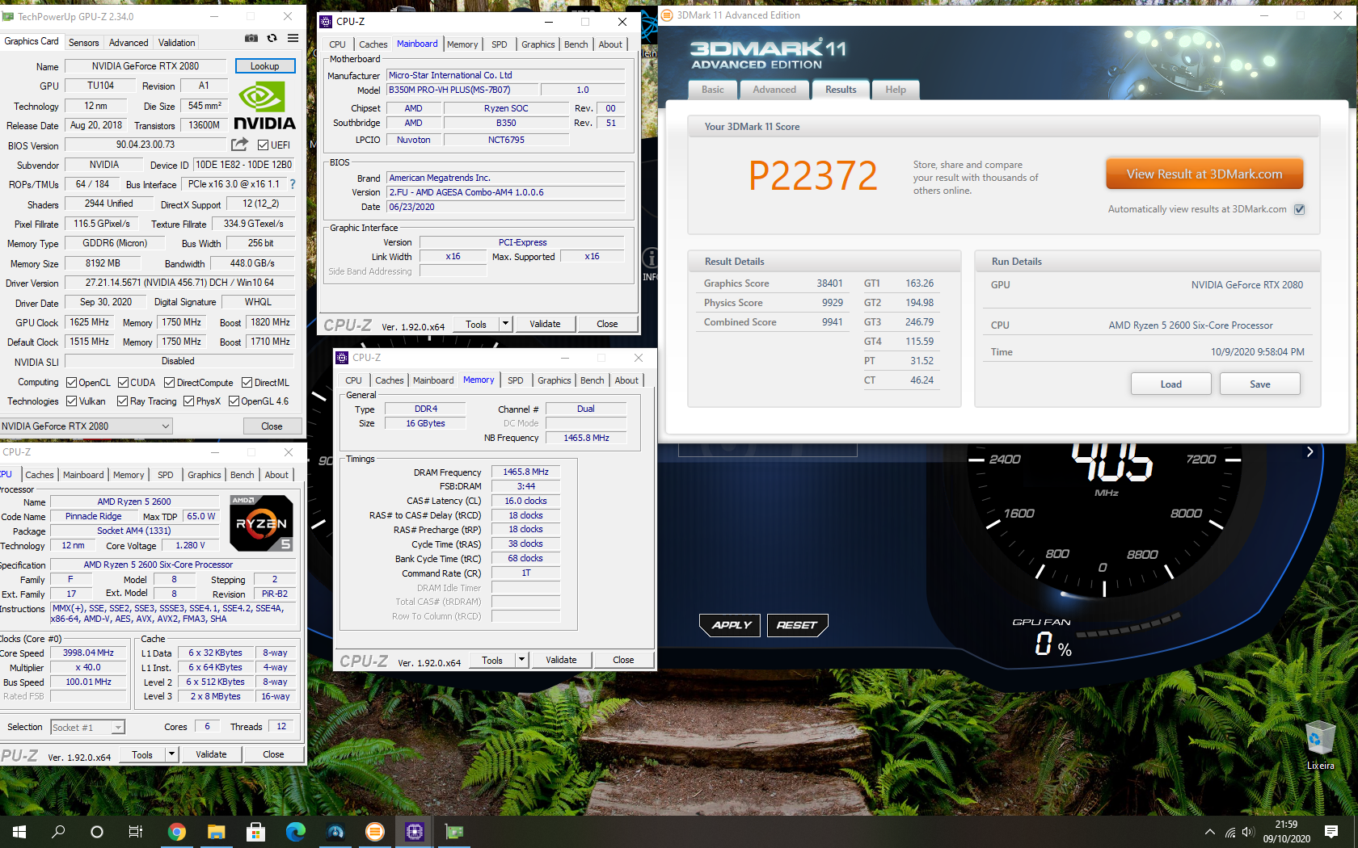Click the GPU Fan 0% value in Afterburner

coord(1052,644)
